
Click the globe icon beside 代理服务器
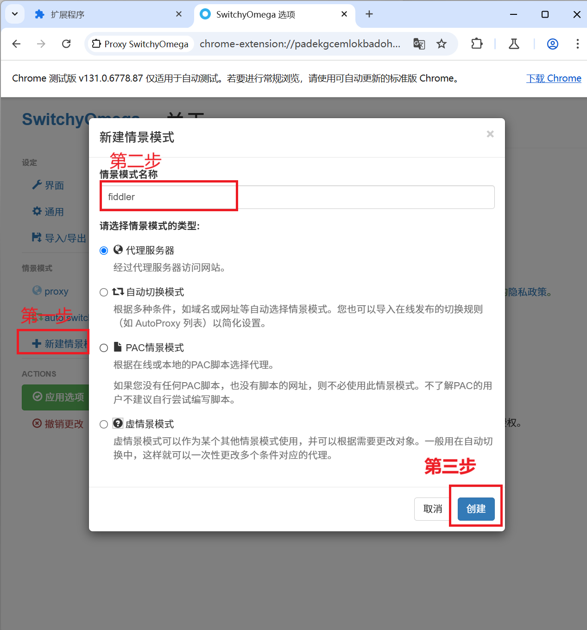[118, 250]
